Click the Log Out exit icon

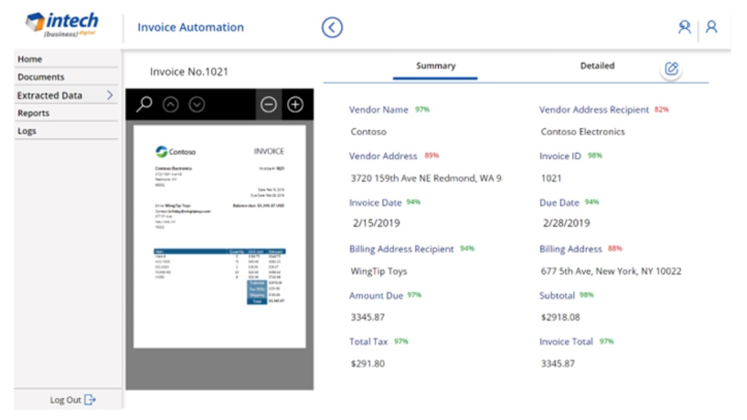pos(90,400)
